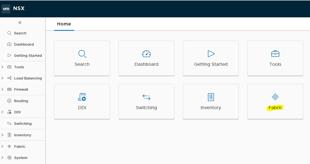Image resolution: width=310 pixels, height=164 pixels.
Task: Click the VMware NSX logo
Action: coord(13,9)
